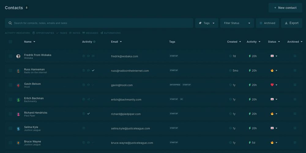Screen dimensions: 306x153
Task: Check the archived box for Selina Kyle
Action: [x=295, y=128]
